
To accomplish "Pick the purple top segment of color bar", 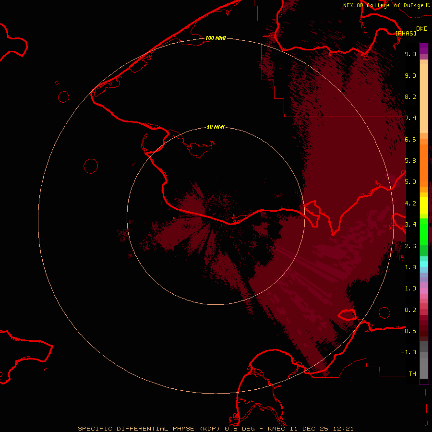I will pos(424,48).
